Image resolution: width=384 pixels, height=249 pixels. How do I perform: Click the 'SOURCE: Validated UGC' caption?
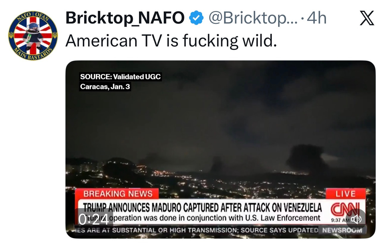pyautogui.click(x=120, y=77)
